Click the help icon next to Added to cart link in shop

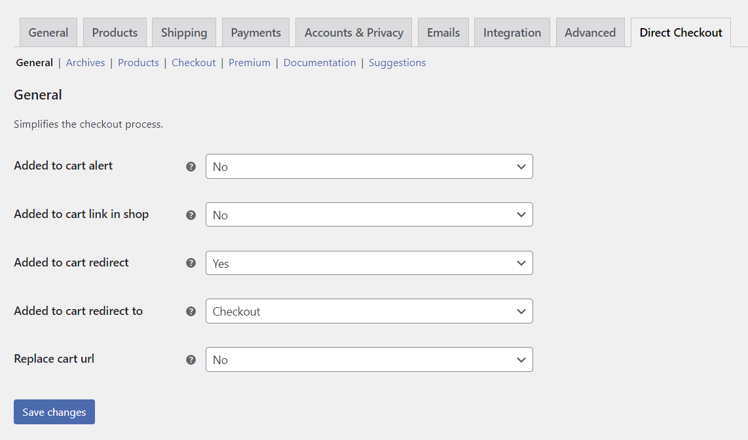(x=191, y=215)
